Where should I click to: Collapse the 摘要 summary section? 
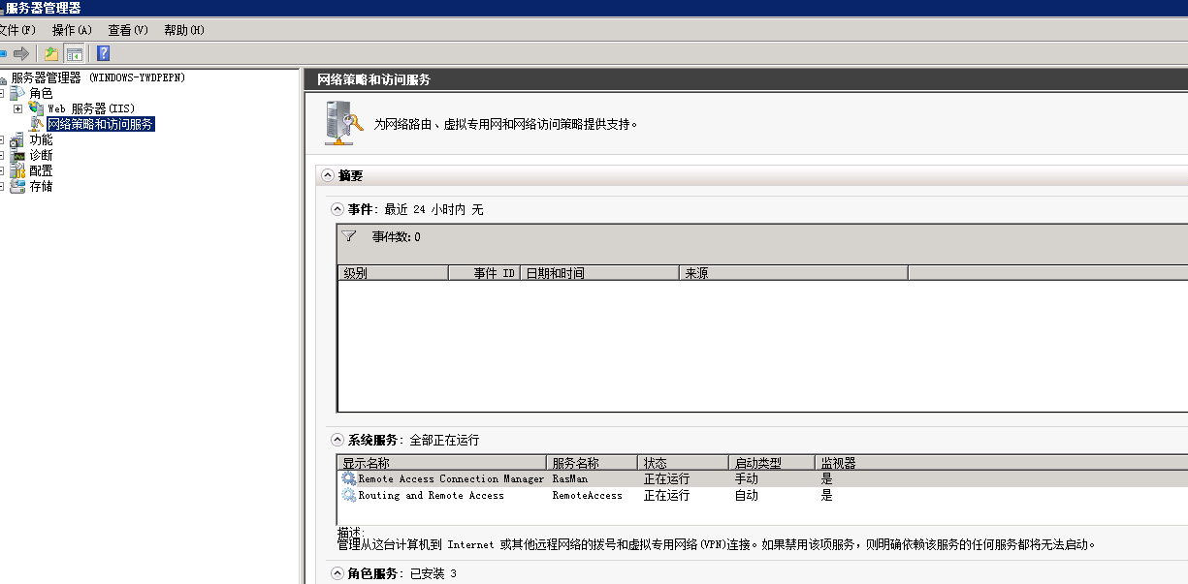pyautogui.click(x=328, y=176)
